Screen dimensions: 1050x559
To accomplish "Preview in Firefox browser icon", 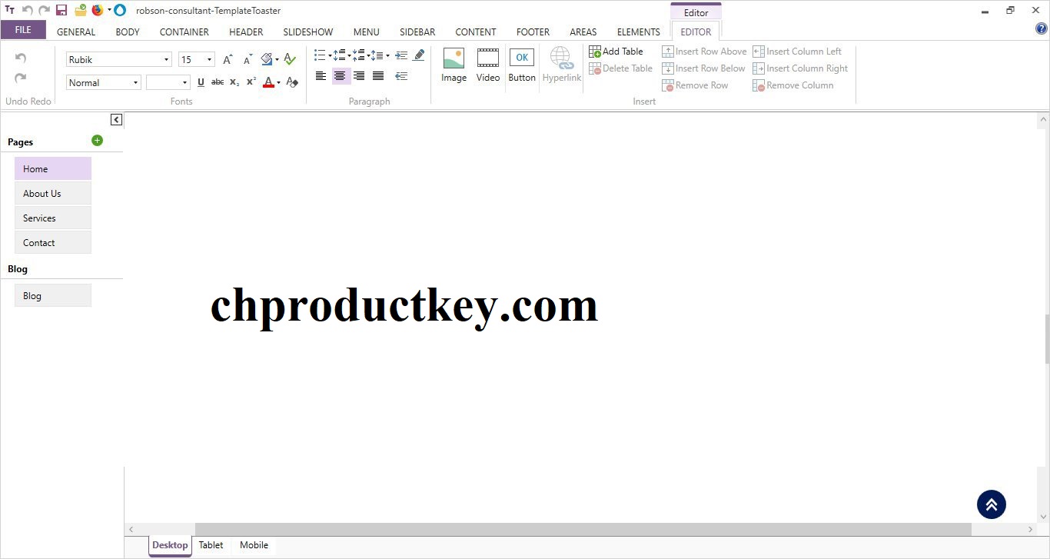I will pyautogui.click(x=97, y=10).
